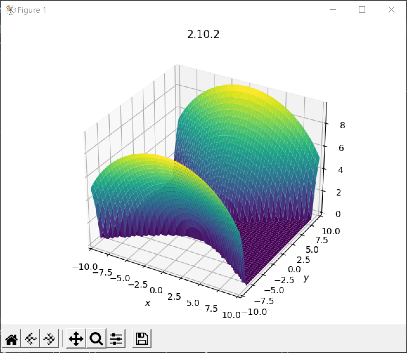407x353 pixels.
Task: Save the figure with the floppy disk icon
Action: pos(142,339)
